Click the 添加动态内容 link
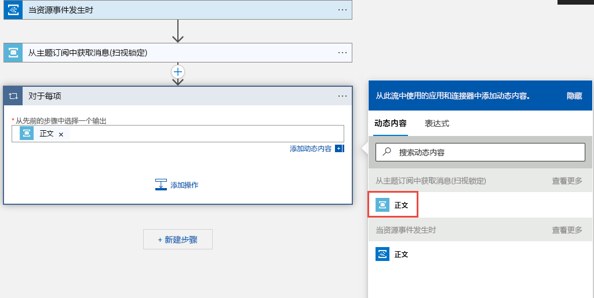This screenshot has height=298, width=594. click(x=311, y=149)
